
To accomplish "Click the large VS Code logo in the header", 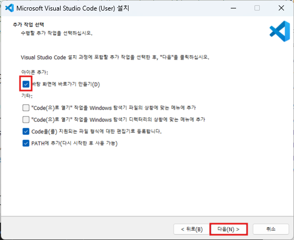I will [x=280, y=31].
